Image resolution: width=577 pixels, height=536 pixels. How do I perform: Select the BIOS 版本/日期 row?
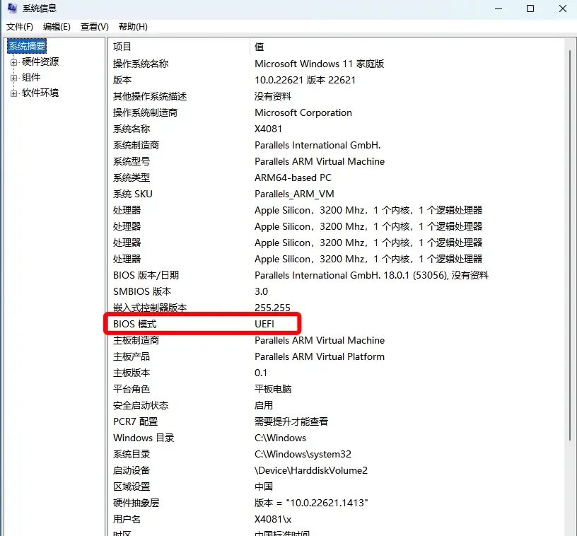coord(336,275)
